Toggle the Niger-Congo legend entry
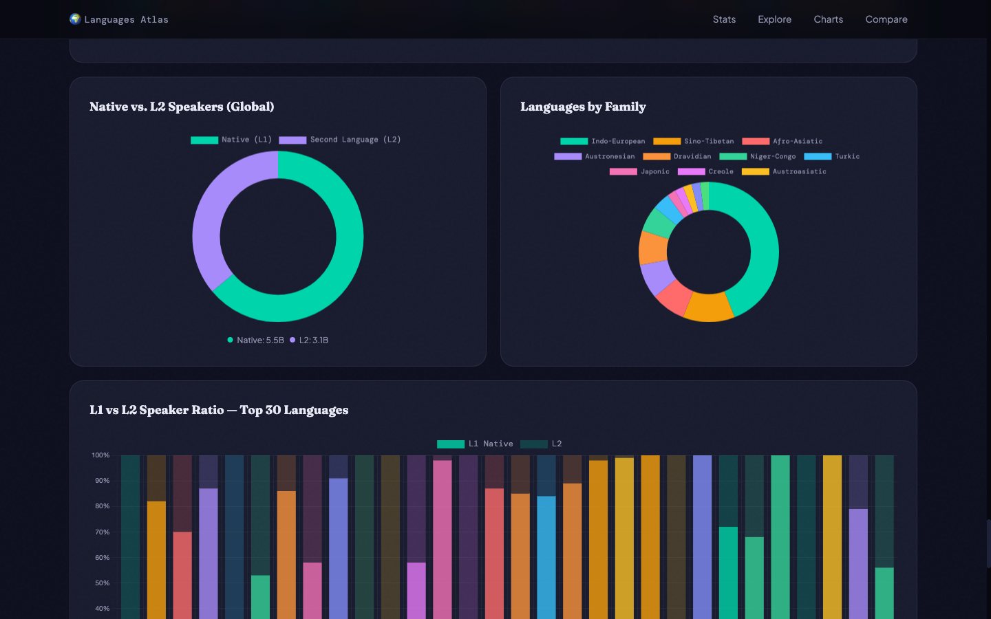The image size is (991, 619). point(758,156)
